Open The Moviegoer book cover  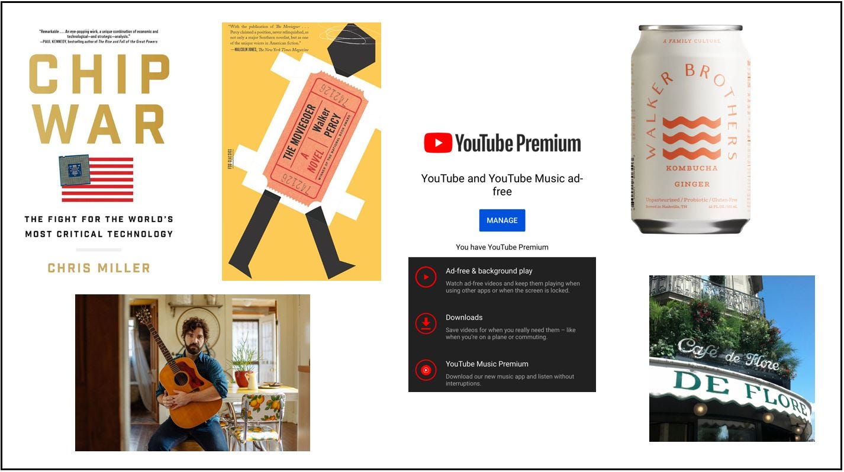(301, 152)
